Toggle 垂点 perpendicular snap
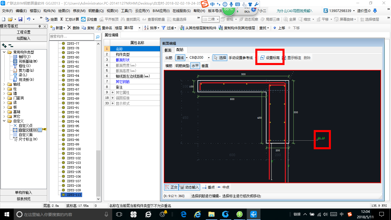The width and height of the screenshot is (391, 220). (x=208, y=187)
